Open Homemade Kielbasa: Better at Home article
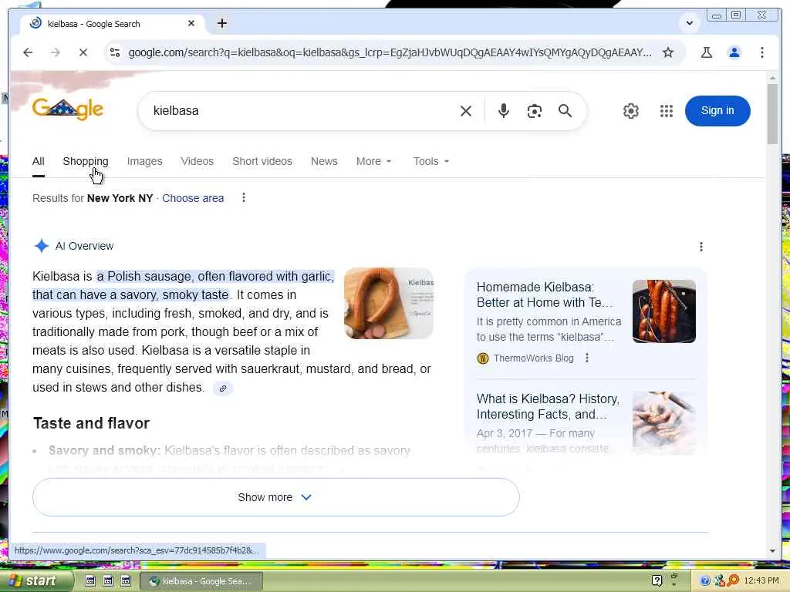The height and width of the screenshot is (592, 790). tap(545, 295)
